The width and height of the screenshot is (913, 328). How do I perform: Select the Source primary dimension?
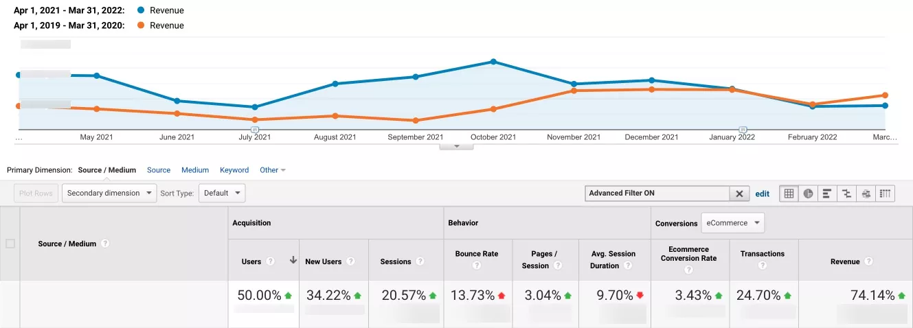159,170
